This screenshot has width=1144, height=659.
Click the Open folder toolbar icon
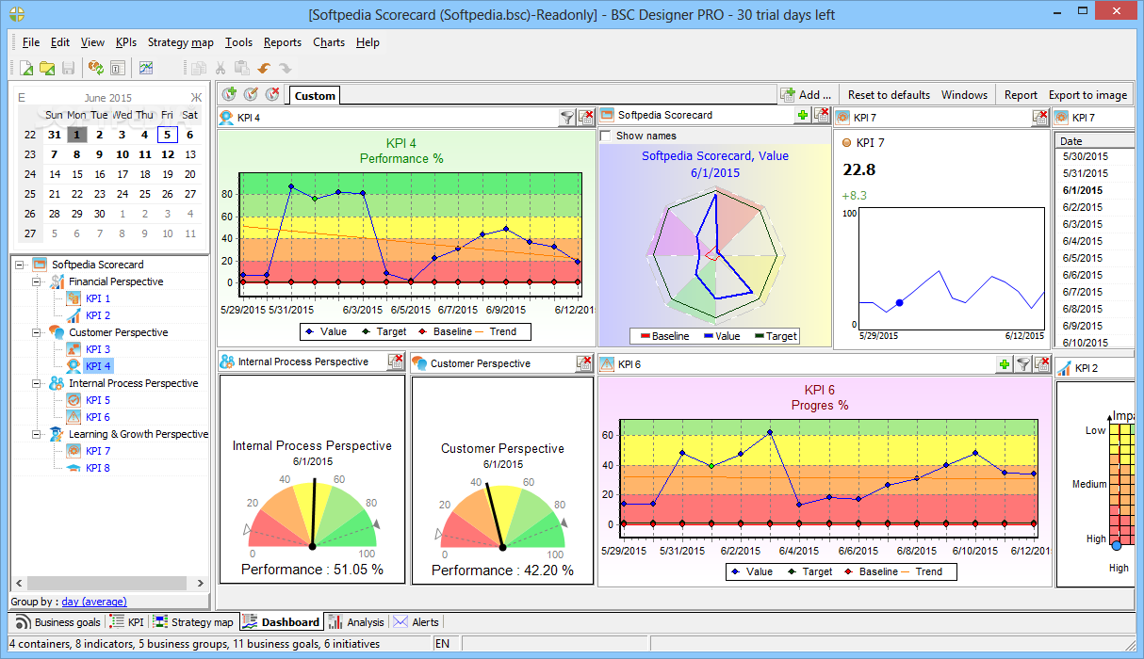tap(47, 68)
